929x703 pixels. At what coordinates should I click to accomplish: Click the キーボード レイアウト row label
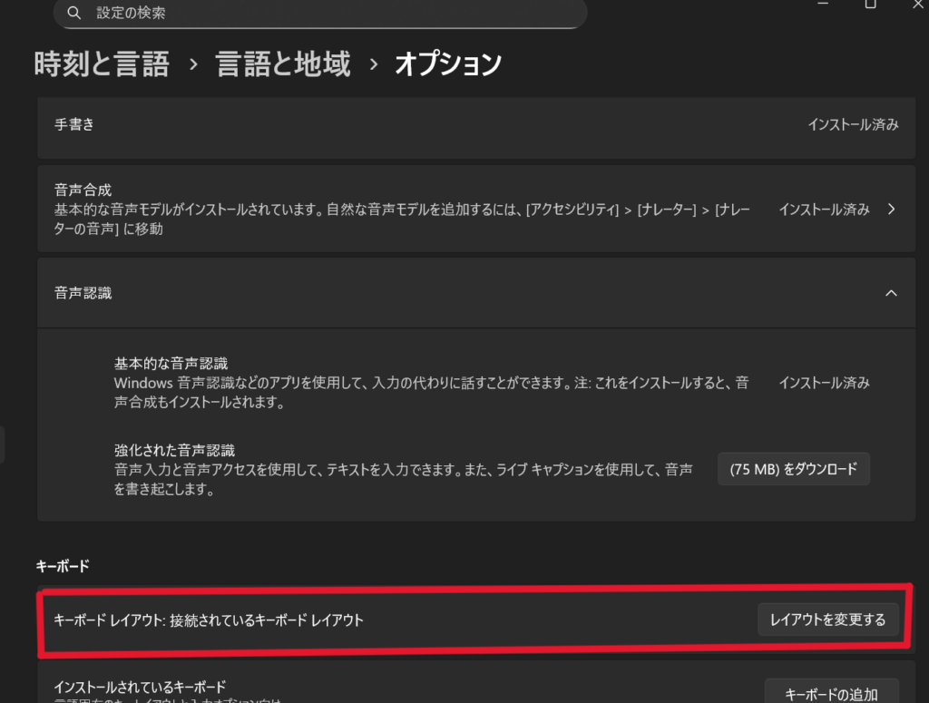tap(209, 620)
